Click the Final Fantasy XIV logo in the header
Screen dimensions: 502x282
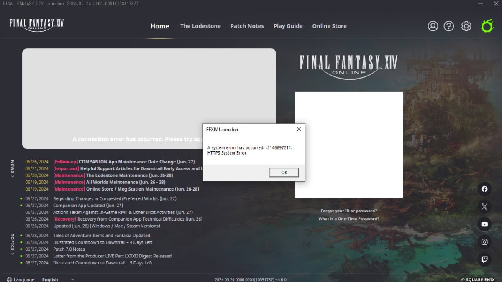pos(36,25)
